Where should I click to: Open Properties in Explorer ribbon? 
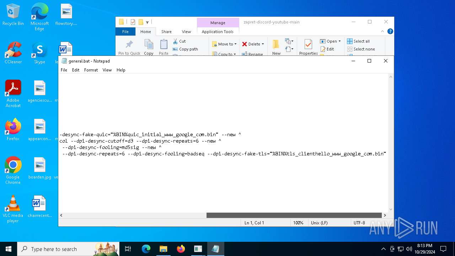[x=308, y=47]
